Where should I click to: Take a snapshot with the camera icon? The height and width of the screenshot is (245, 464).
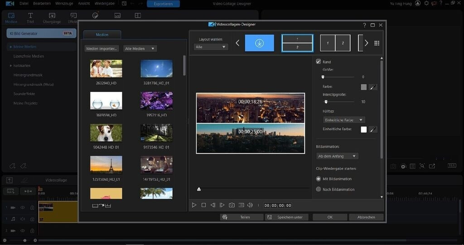tap(232, 205)
